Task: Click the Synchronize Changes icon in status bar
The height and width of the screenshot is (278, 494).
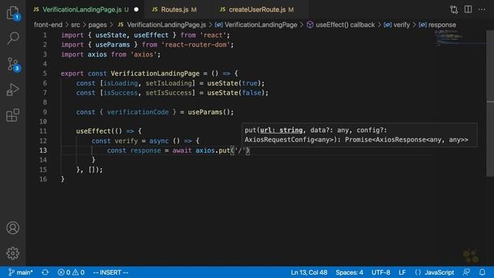Action: point(45,273)
